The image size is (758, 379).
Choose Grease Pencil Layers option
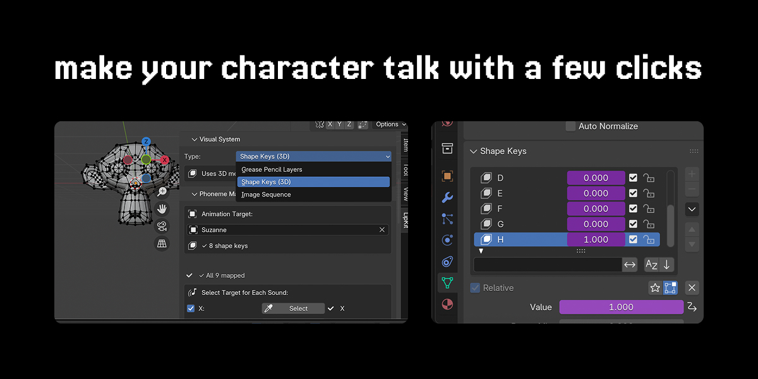[x=272, y=169]
